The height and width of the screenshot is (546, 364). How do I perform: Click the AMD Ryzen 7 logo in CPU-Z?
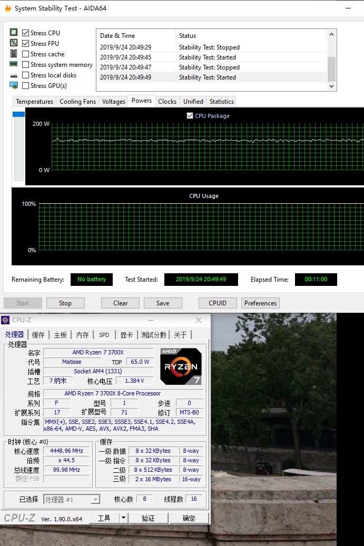(x=181, y=366)
